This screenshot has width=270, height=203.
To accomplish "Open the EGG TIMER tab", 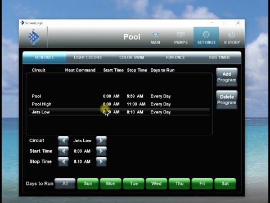I will click(x=219, y=58).
